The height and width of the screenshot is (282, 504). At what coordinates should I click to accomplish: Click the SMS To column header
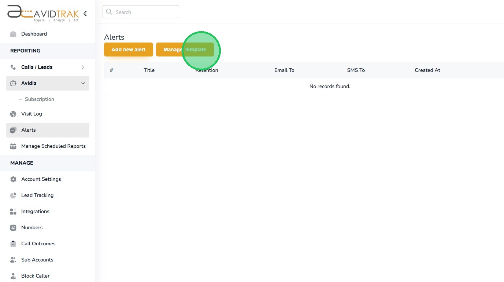click(356, 70)
